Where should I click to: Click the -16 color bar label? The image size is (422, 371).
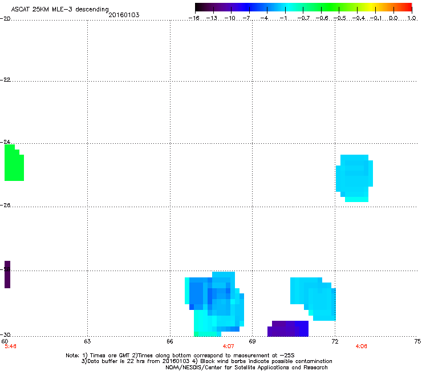pyautogui.click(x=194, y=18)
